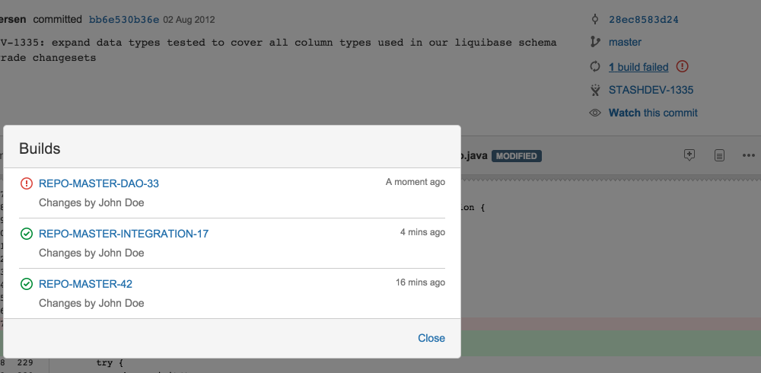
Task: Toggle Watch this commit
Action: [x=653, y=113]
